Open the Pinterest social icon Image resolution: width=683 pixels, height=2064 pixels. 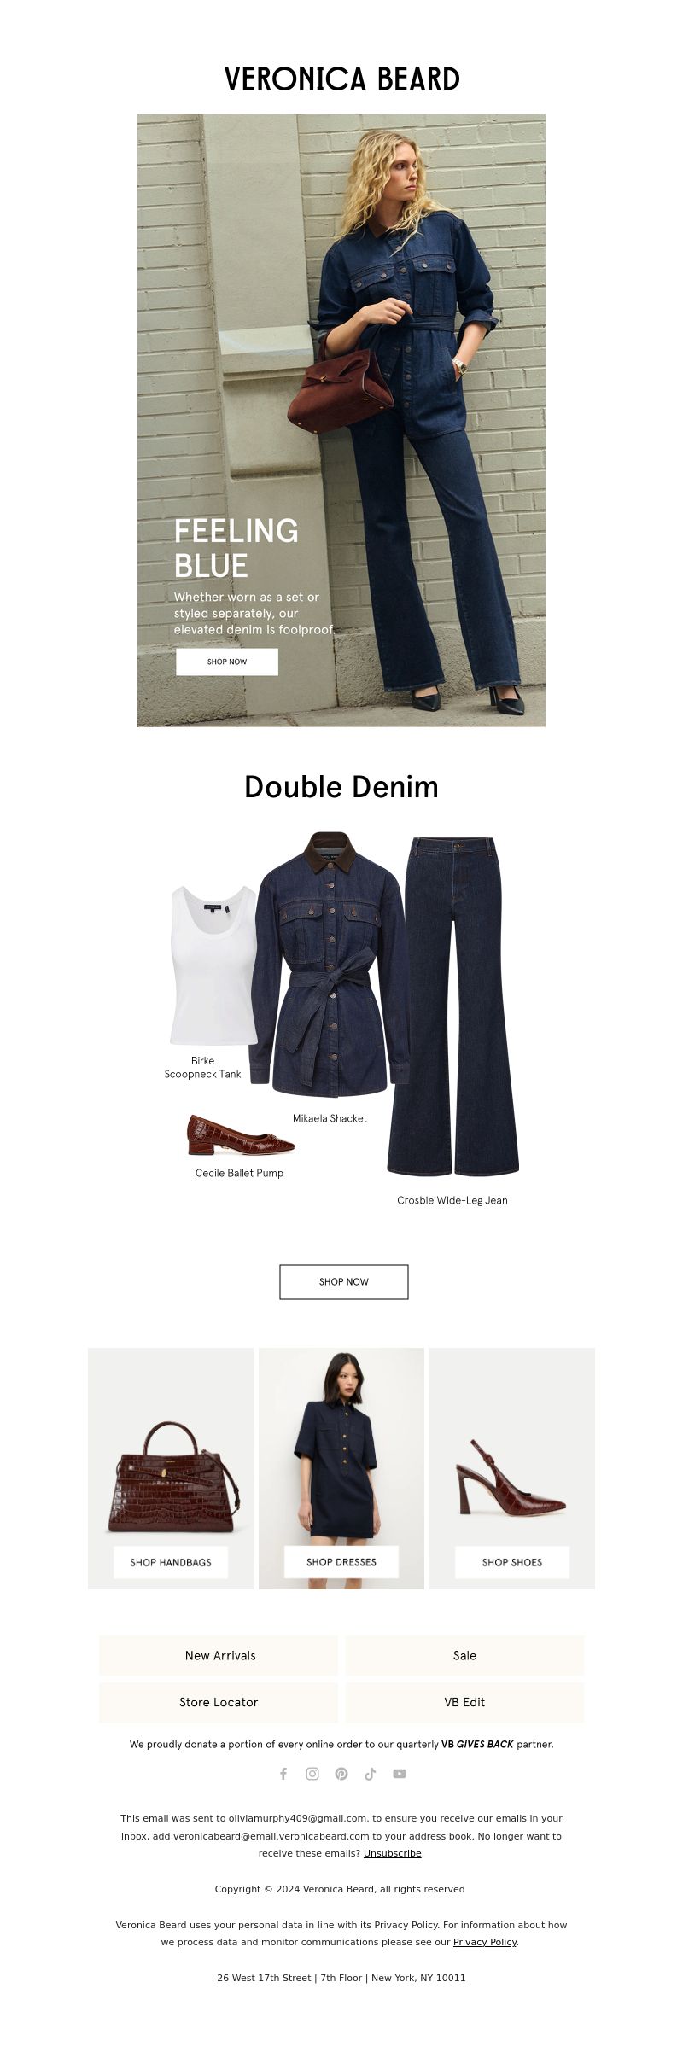pos(341,1774)
